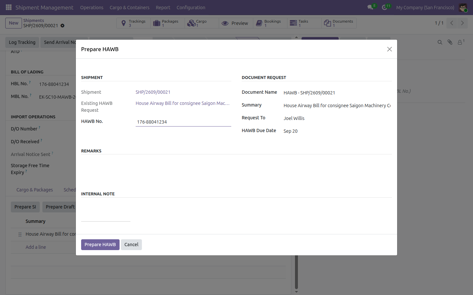Open the activities clock icon

tap(384, 7)
